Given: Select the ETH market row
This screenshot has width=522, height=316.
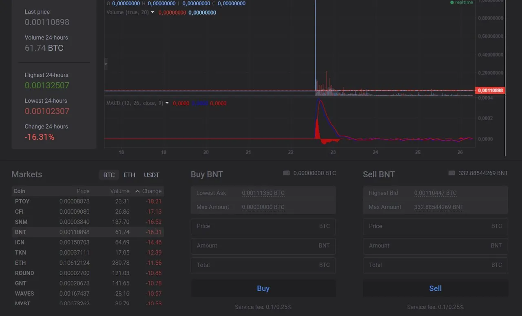Looking at the screenshot, I should point(88,263).
